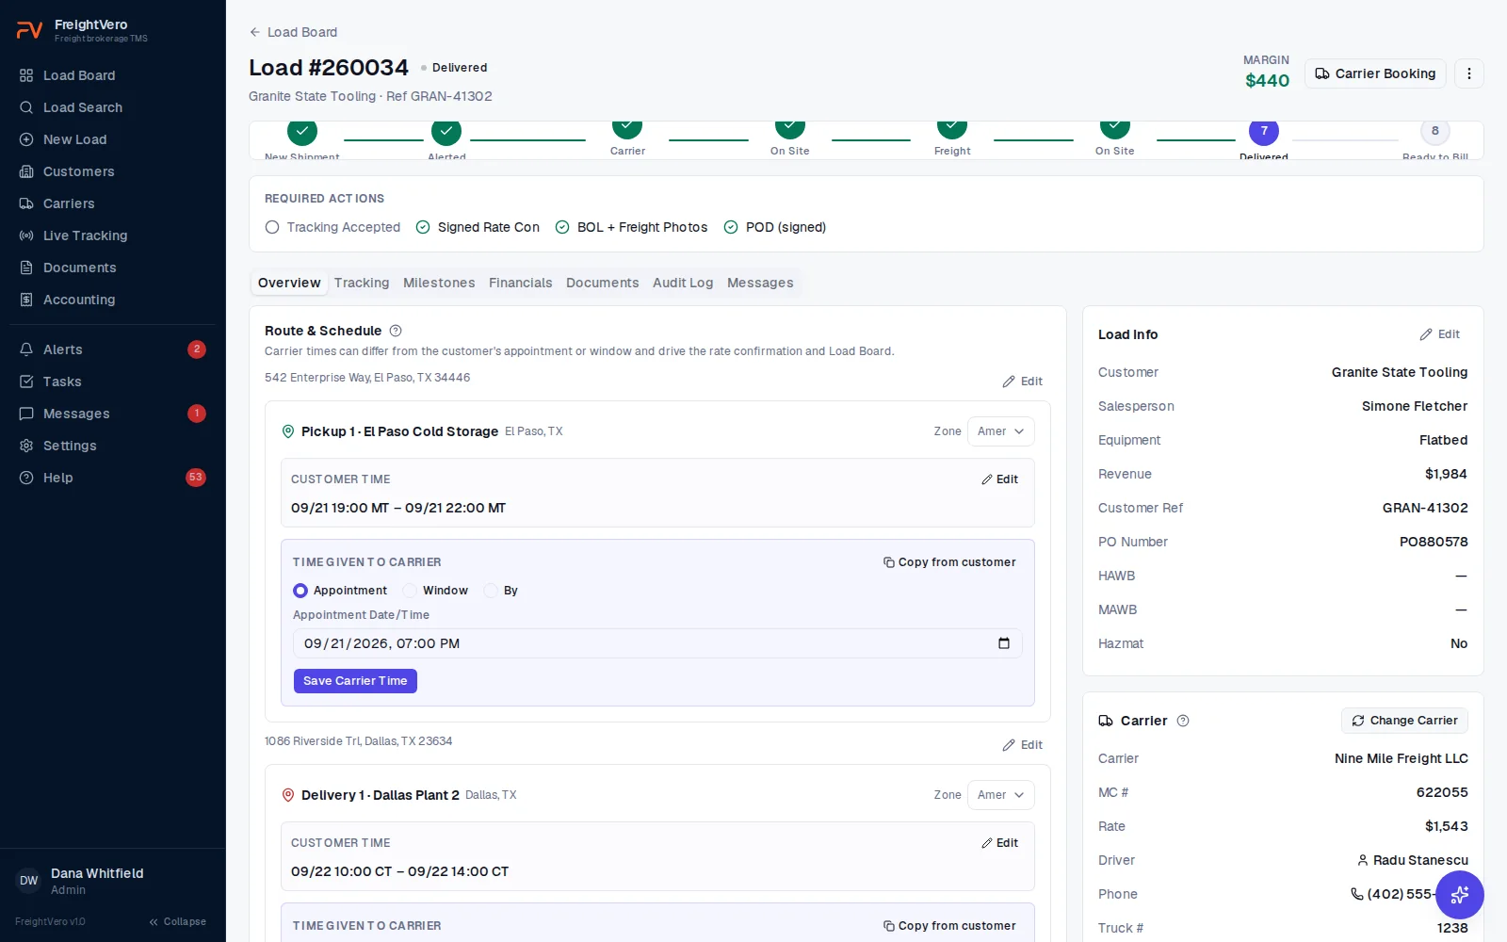The height and width of the screenshot is (942, 1507).
Task: Toggle the Signed Rate Con action
Action: [478, 227]
